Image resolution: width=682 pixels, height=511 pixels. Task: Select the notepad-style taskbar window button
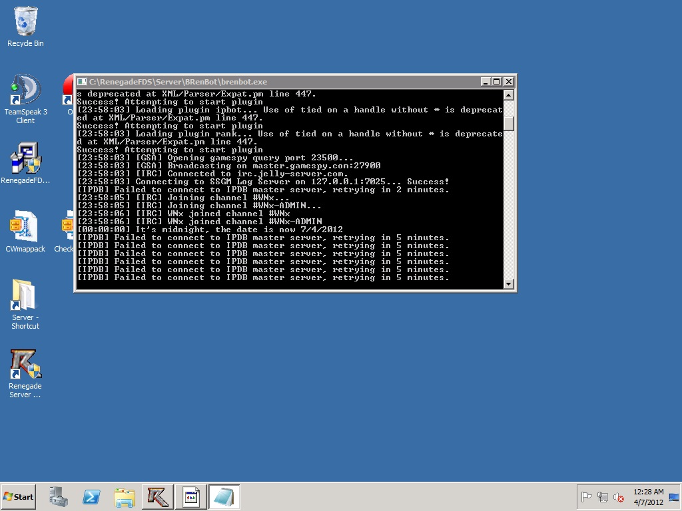point(224,497)
